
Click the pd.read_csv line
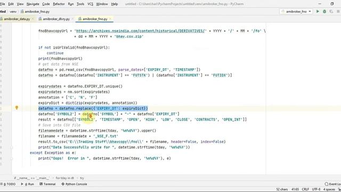point(119,70)
